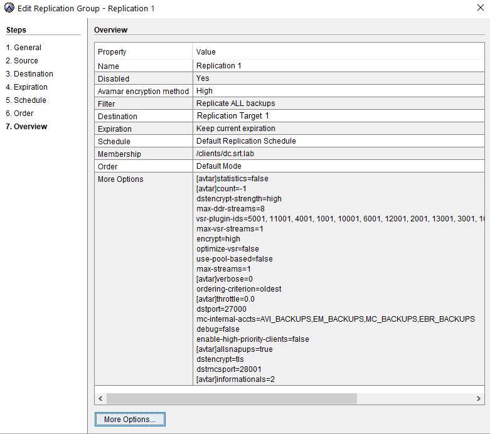Click the left arrow of horizontal scrollbar
Image resolution: width=490 pixels, height=434 pixels.
click(x=100, y=399)
